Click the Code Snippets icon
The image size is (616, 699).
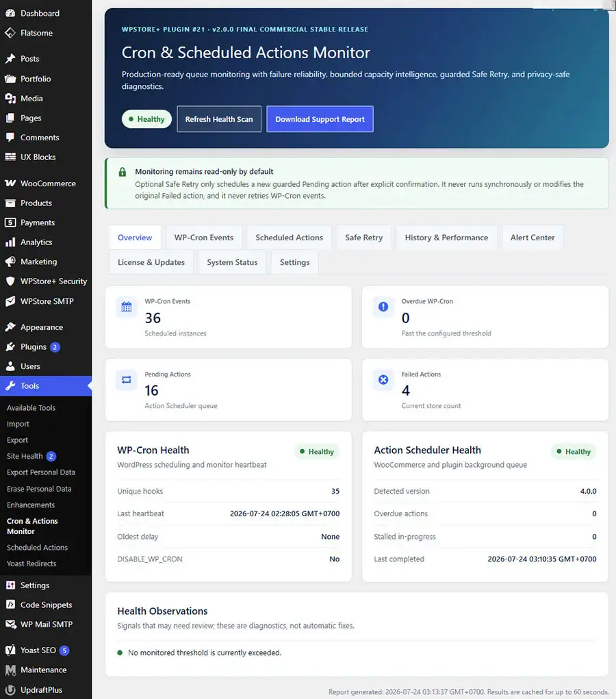10,605
